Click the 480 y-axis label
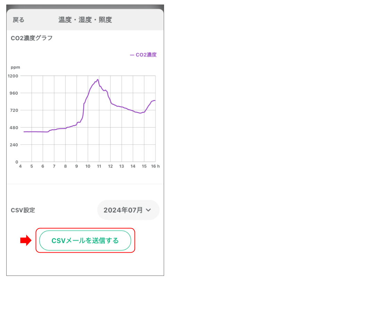 [x=14, y=128]
